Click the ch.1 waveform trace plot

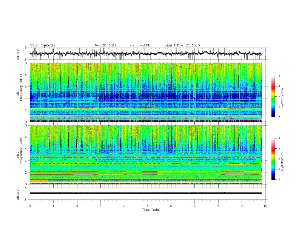click(x=146, y=54)
